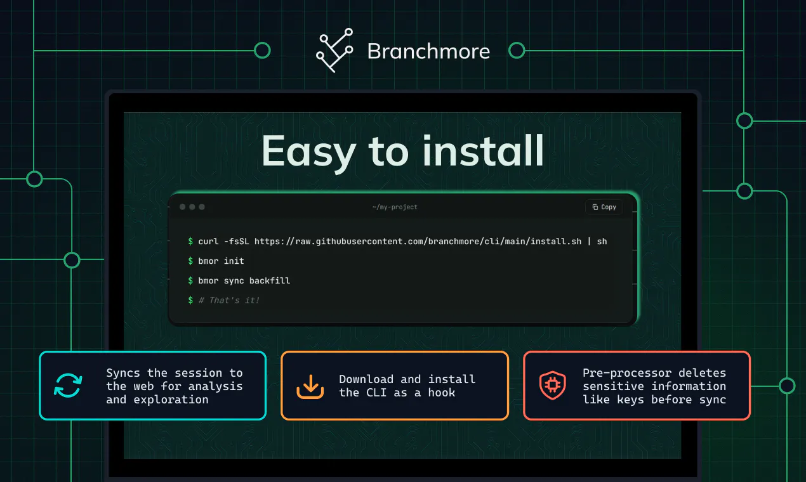Image resolution: width=806 pixels, height=482 pixels.
Task: Click the "# That's it!" comment line
Action: tap(224, 300)
